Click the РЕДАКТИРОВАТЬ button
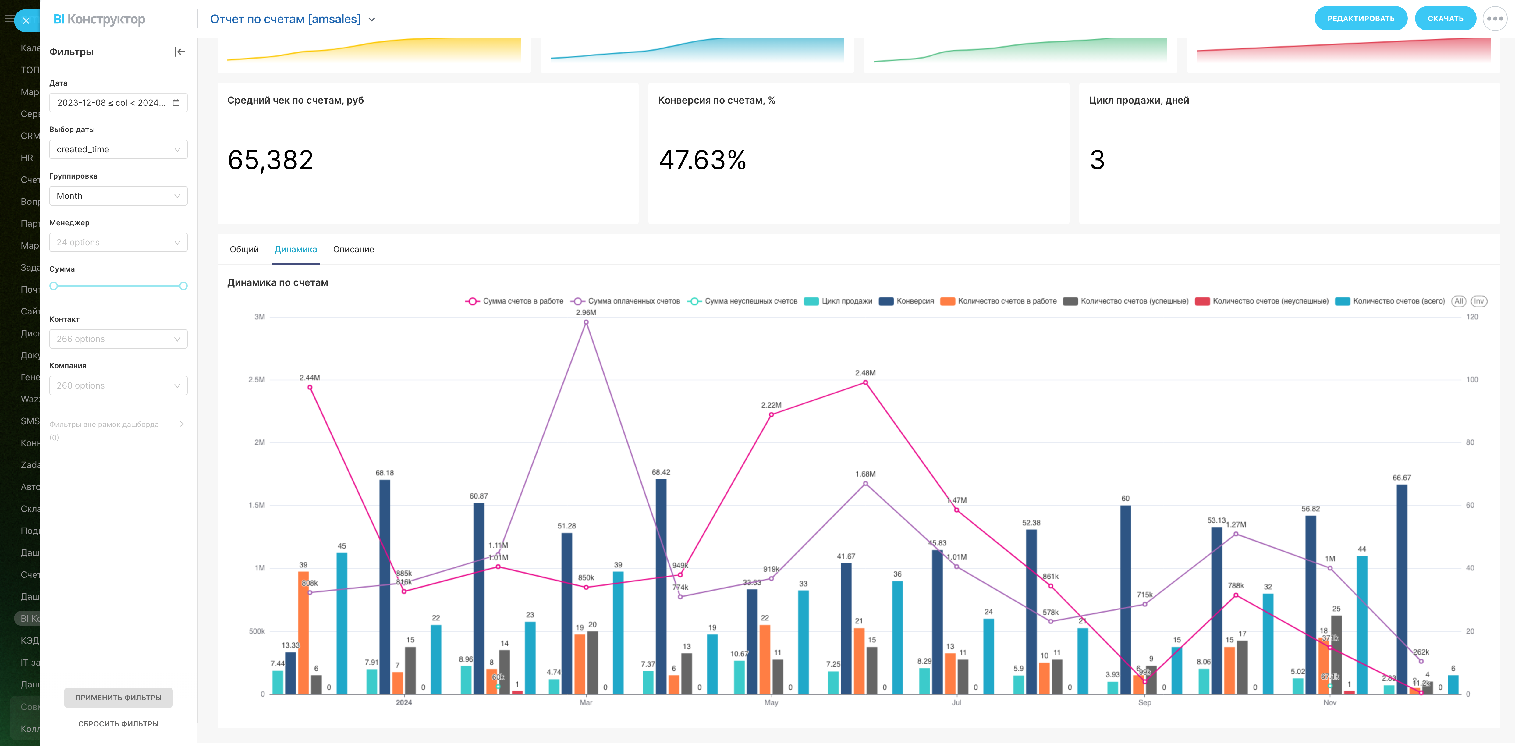 point(1360,19)
